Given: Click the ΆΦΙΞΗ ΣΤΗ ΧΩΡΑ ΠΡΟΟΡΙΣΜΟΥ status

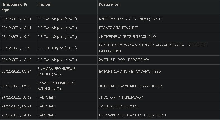Looking at the screenshot, I should (x=124, y=60).
